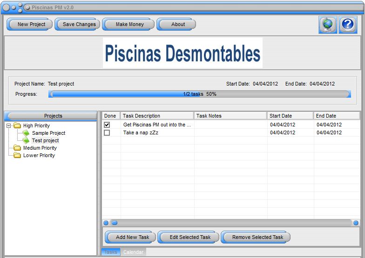The height and width of the screenshot is (258, 365).
Task: Click Remove Selected Task button
Action: (x=256, y=237)
